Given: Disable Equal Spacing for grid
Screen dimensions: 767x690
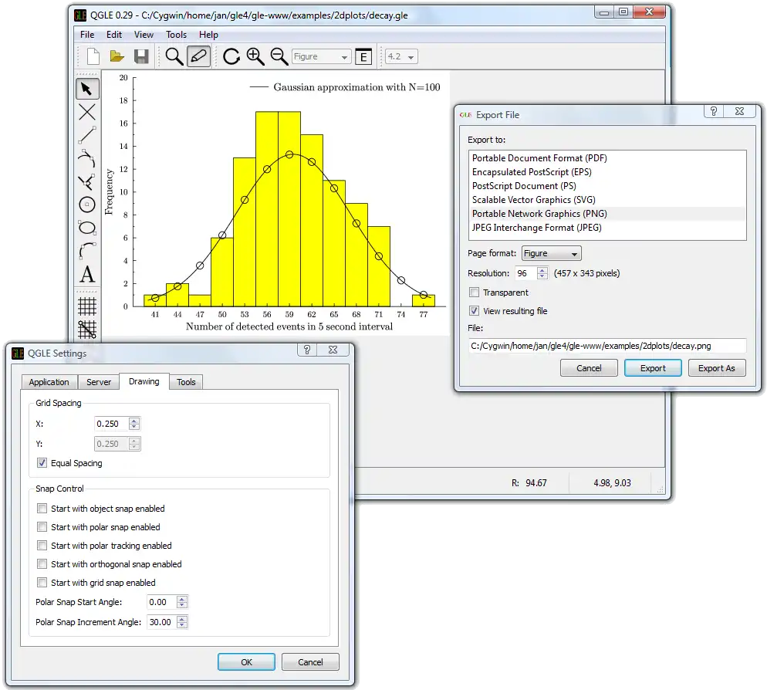Looking at the screenshot, I should point(41,463).
